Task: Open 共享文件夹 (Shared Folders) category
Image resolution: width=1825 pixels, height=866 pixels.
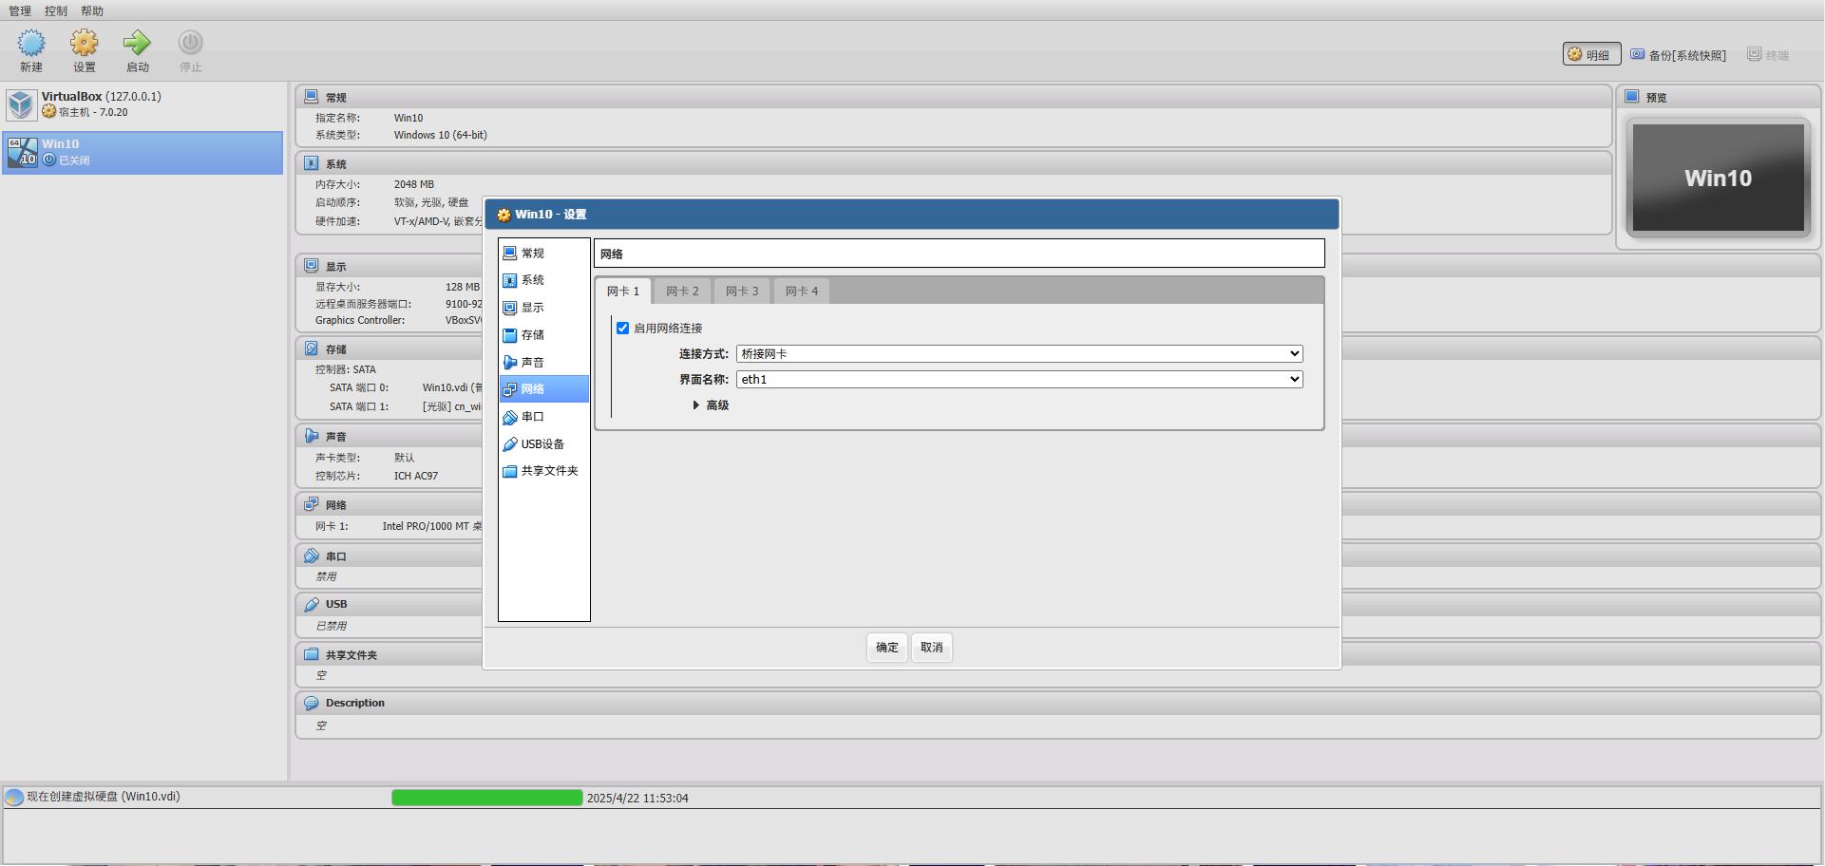Action: coord(548,471)
